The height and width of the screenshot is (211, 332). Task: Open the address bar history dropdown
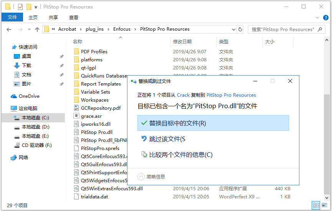(x=233, y=30)
